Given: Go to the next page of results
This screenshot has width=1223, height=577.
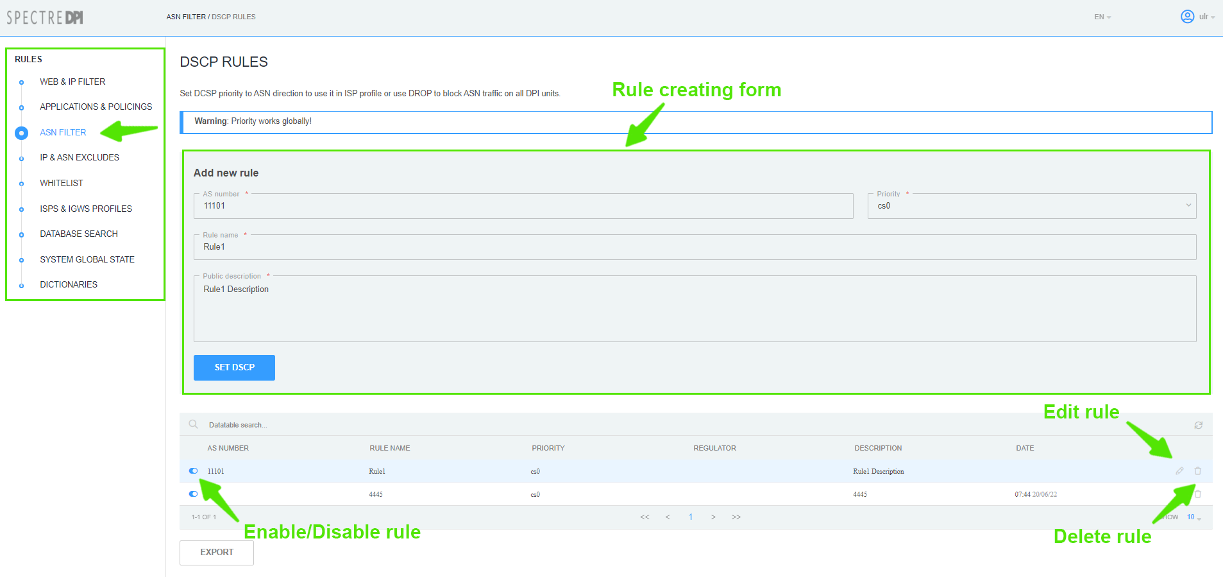Looking at the screenshot, I should pos(713,517).
